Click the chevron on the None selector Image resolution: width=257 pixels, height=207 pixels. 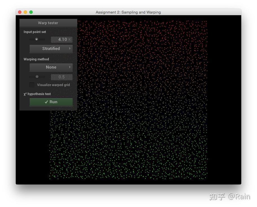click(x=70, y=67)
